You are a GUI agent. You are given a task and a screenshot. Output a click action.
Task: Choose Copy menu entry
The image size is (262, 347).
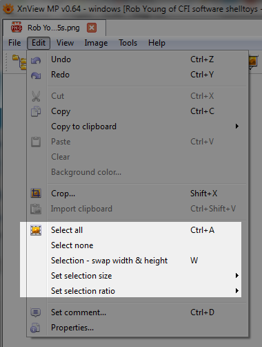point(137,111)
